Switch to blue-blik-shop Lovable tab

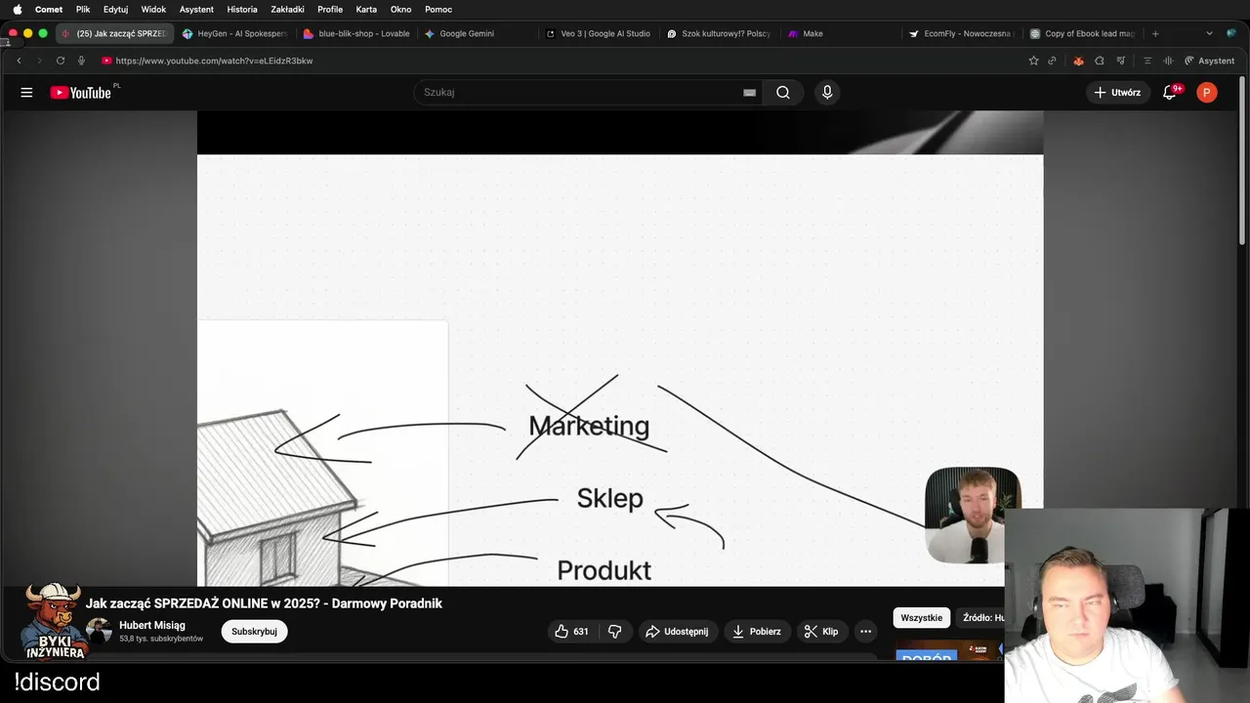pos(355,33)
